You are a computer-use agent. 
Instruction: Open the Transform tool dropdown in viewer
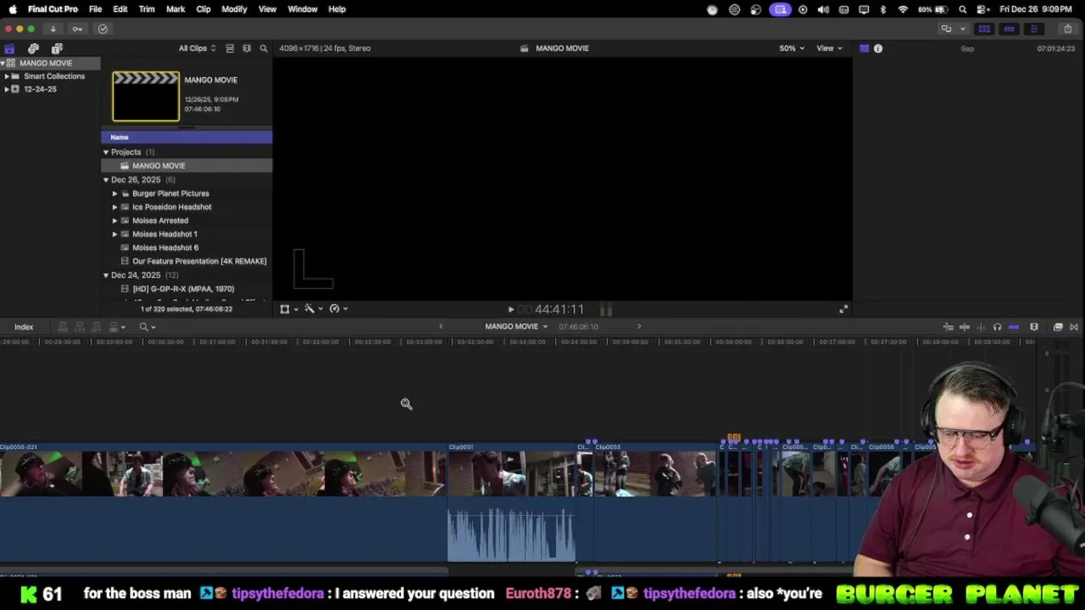coord(289,309)
